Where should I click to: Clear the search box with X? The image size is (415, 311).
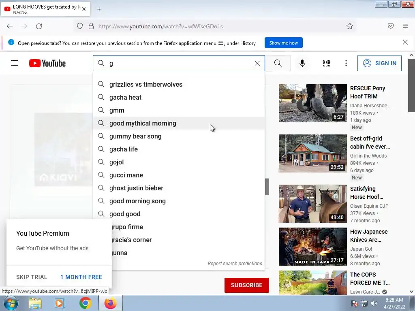257,63
